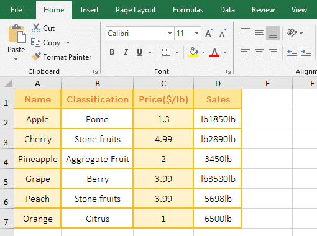Copy the selection using the Copy icon

coord(35,42)
